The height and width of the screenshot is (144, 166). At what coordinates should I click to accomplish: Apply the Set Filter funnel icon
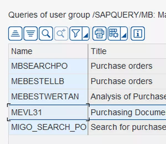tap(76, 33)
